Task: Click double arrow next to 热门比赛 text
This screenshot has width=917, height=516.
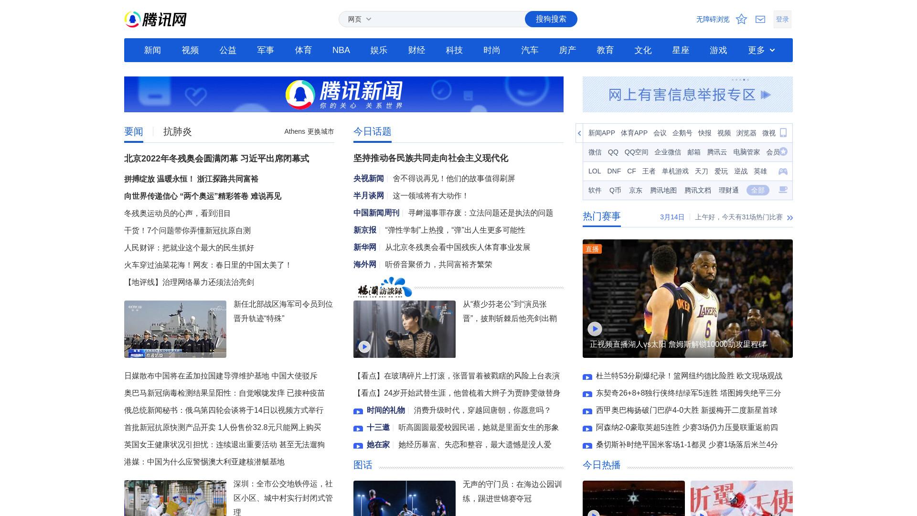Action: [x=790, y=218]
